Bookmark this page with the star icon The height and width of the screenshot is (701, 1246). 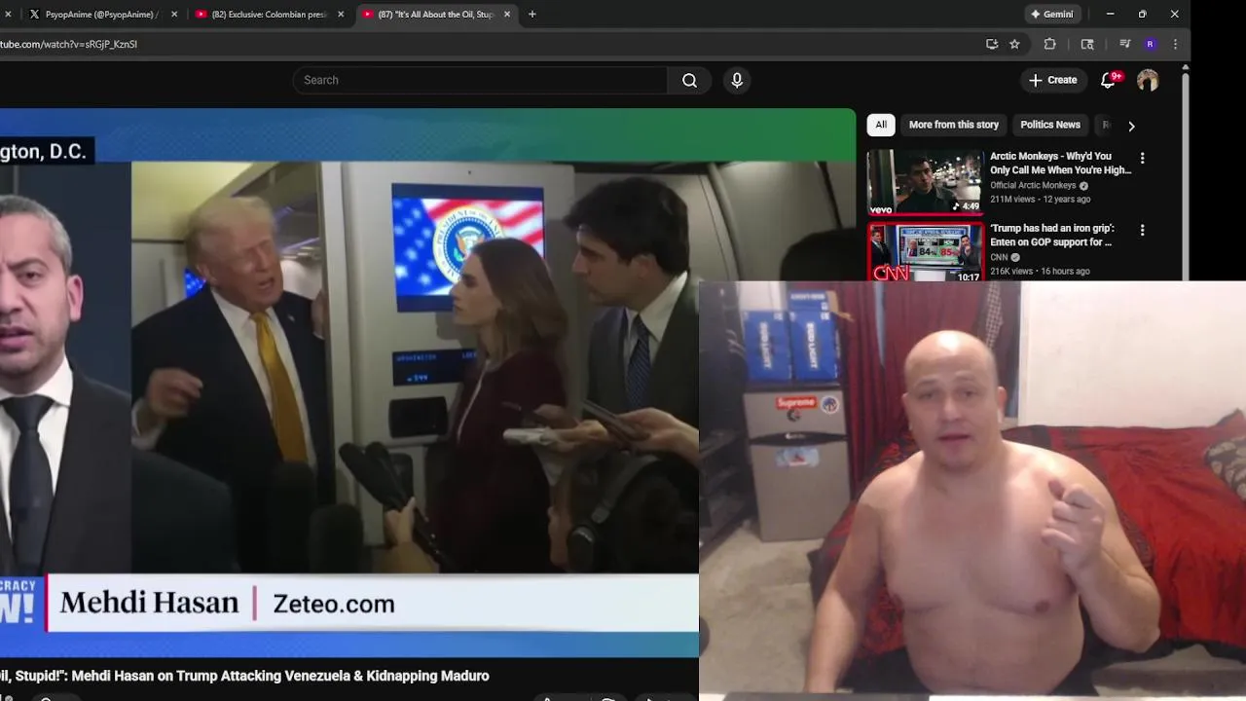coord(1014,44)
